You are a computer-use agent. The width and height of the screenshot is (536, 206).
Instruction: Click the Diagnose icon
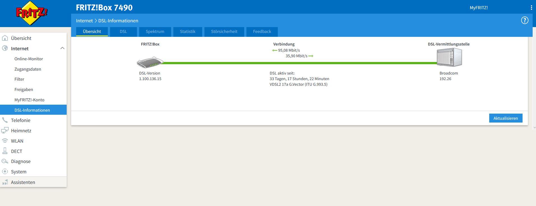[5, 161]
